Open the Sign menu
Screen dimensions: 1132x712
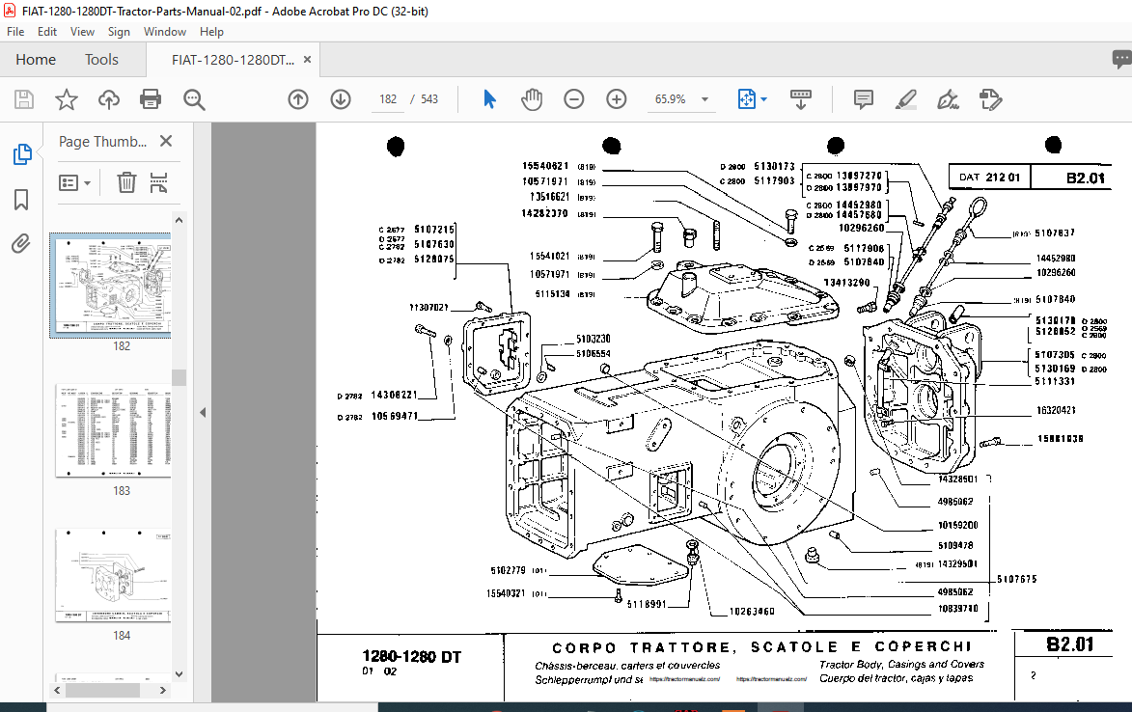(119, 32)
